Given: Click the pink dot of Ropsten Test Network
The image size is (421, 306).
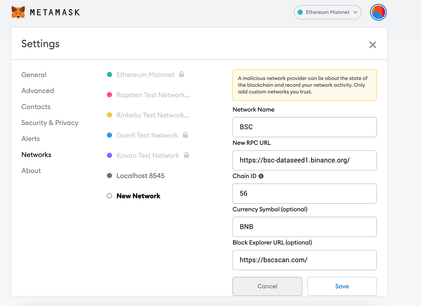Looking at the screenshot, I should (109, 95).
